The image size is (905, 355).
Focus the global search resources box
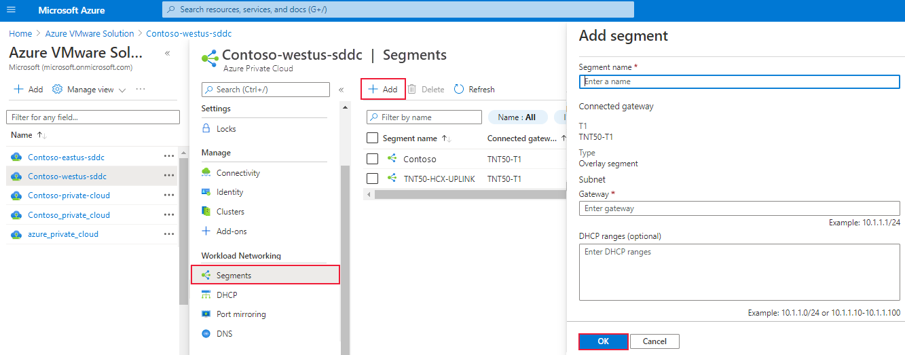click(x=398, y=10)
